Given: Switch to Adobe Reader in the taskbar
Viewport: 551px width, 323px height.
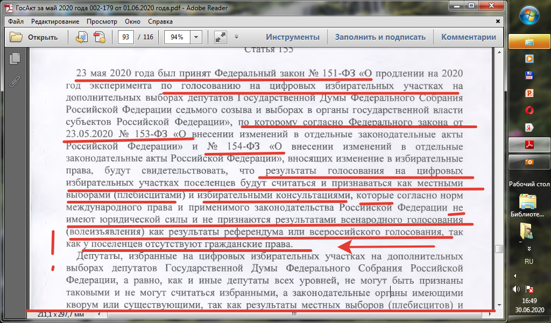Looking at the screenshot, I should [x=529, y=144].
